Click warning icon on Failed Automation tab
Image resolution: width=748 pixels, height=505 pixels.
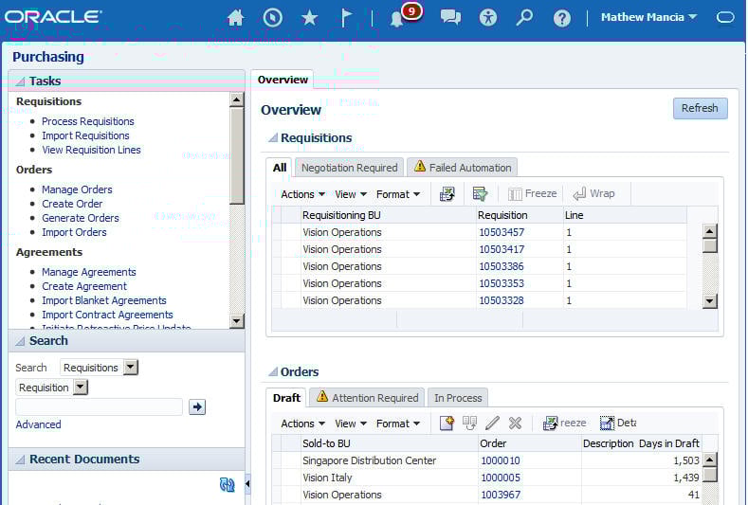(x=420, y=167)
